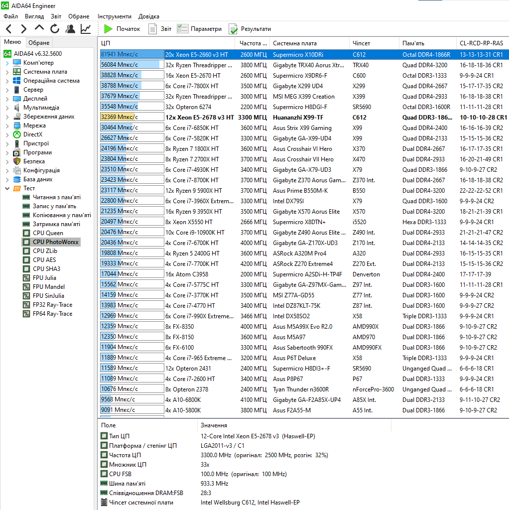This screenshot has width=509, height=510.
Task: Select the 20x Xeon E5-2660 v3 HT row
Action: coord(304,55)
